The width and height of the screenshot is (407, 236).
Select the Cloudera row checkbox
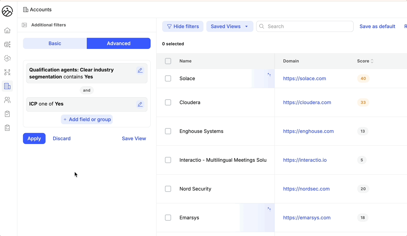pos(168,102)
